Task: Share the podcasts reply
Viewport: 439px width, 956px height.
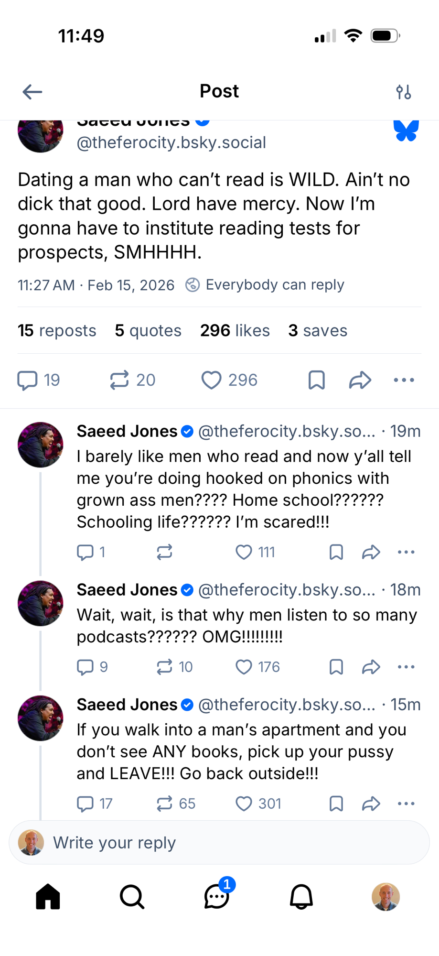Action: 371,667
